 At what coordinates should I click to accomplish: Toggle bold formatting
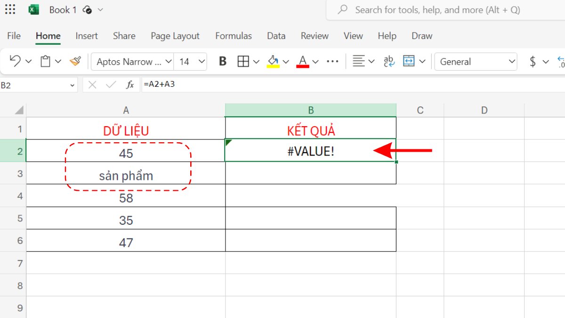pyautogui.click(x=222, y=61)
